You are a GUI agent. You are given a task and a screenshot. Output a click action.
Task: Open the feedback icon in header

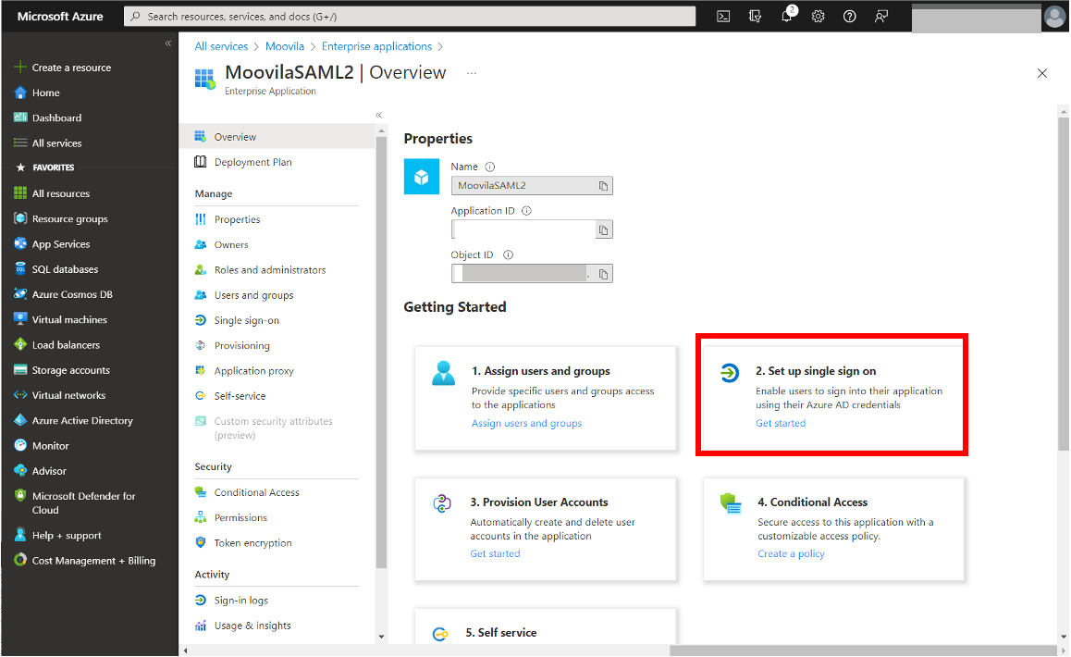tap(880, 16)
